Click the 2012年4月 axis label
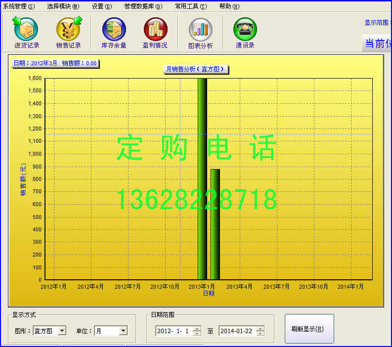The image size is (392, 347). tap(91, 287)
